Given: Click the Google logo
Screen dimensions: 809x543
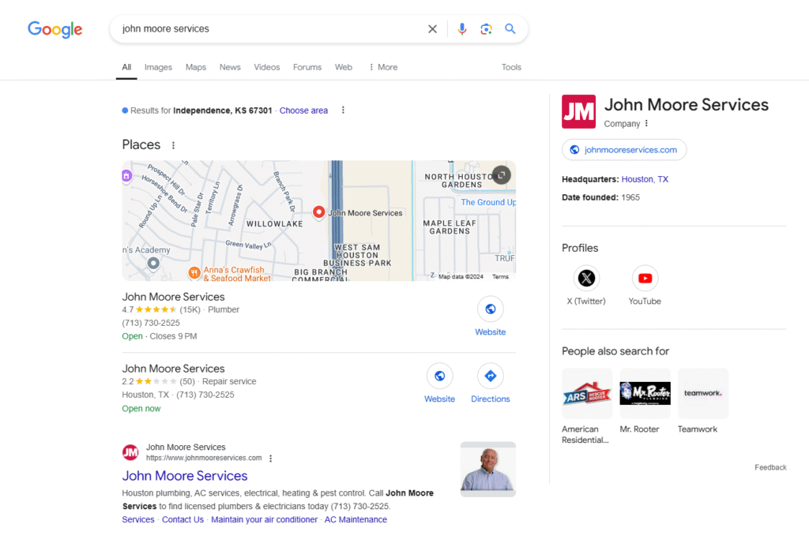Looking at the screenshot, I should (x=55, y=29).
